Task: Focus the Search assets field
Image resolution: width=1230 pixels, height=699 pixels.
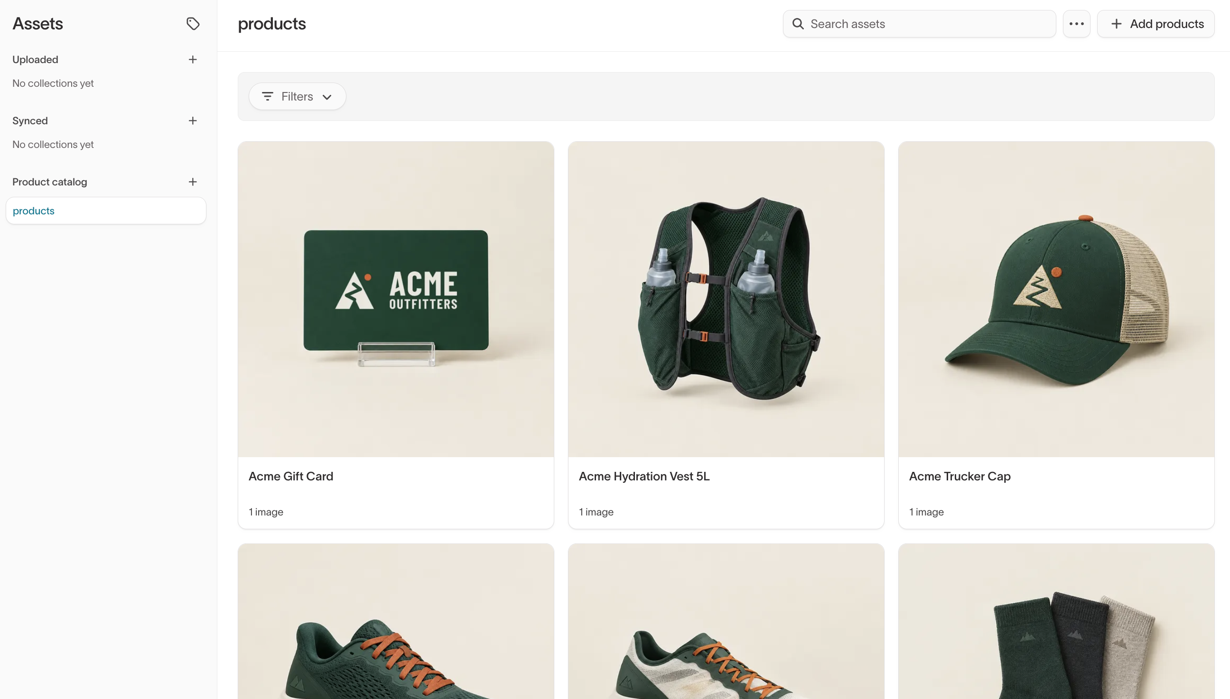Action: (x=919, y=24)
